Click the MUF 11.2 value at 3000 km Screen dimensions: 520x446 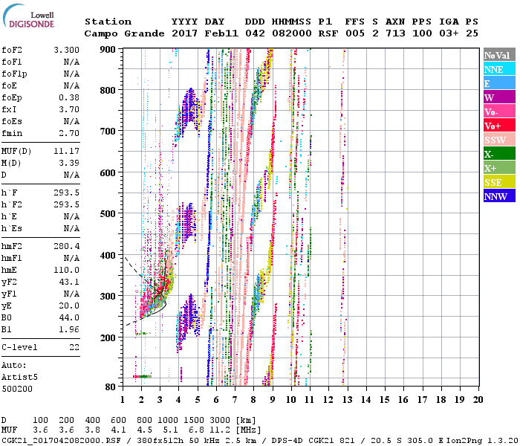220,430
